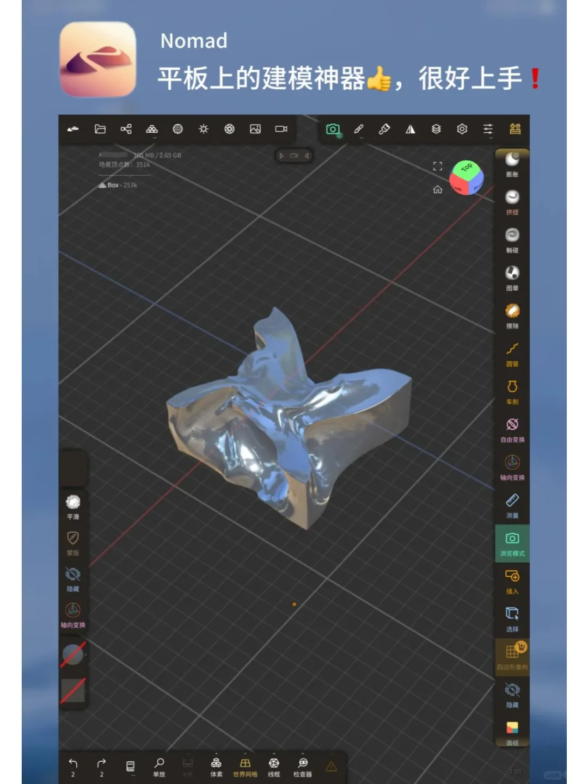Viewport: 588px width, 784px height.
Task: Open the lighting sun menu
Action: (x=204, y=129)
